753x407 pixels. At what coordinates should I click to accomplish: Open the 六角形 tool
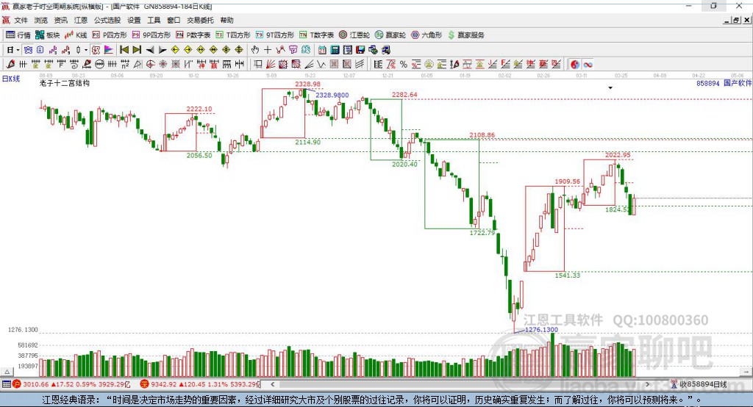tap(427, 35)
